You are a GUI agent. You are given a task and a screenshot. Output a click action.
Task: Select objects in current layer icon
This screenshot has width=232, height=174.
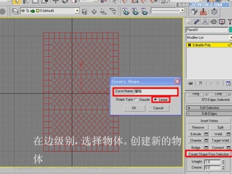click(103, 12)
